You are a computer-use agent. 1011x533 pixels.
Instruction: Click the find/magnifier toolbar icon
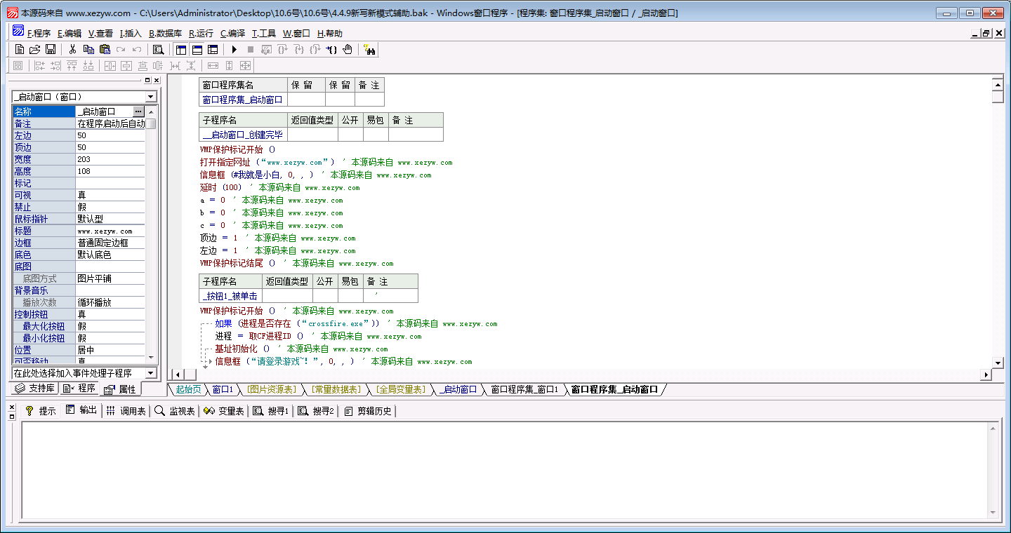click(158, 49)
